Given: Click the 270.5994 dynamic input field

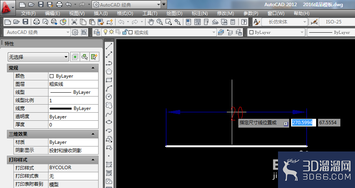Looking at the screenshot, I should pyautogui.click(x=303, y=123).
